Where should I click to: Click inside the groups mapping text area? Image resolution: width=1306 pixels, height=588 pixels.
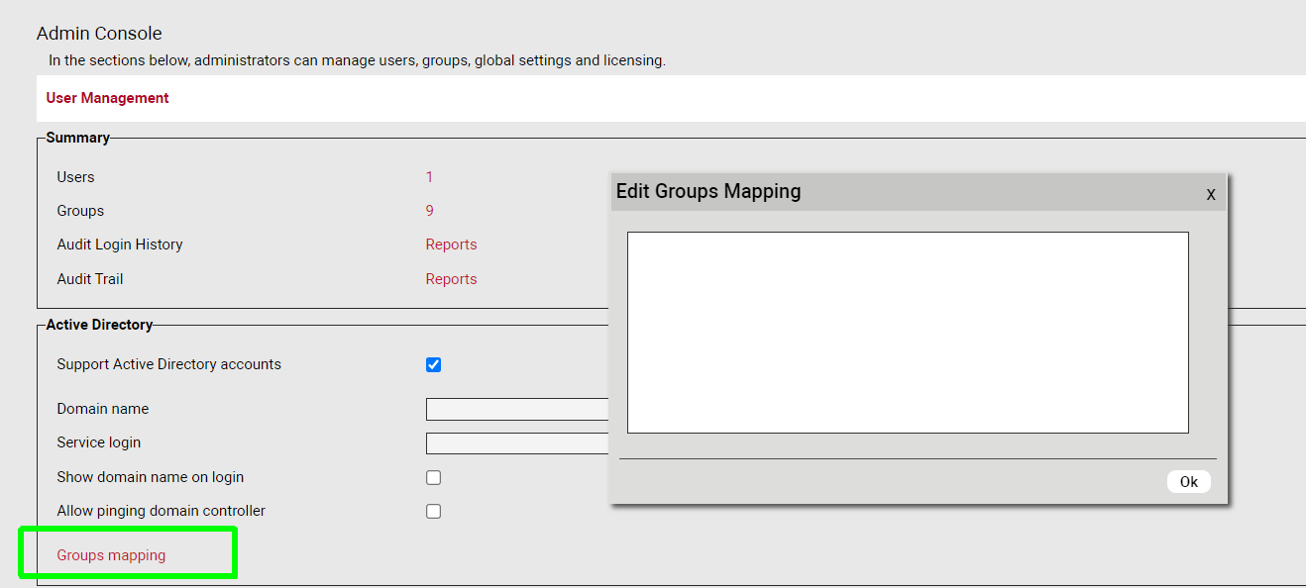tap(907, 332)
